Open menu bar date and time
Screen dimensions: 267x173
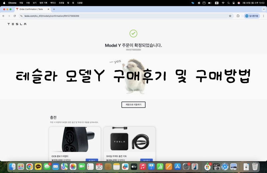[x=253, y=3]
